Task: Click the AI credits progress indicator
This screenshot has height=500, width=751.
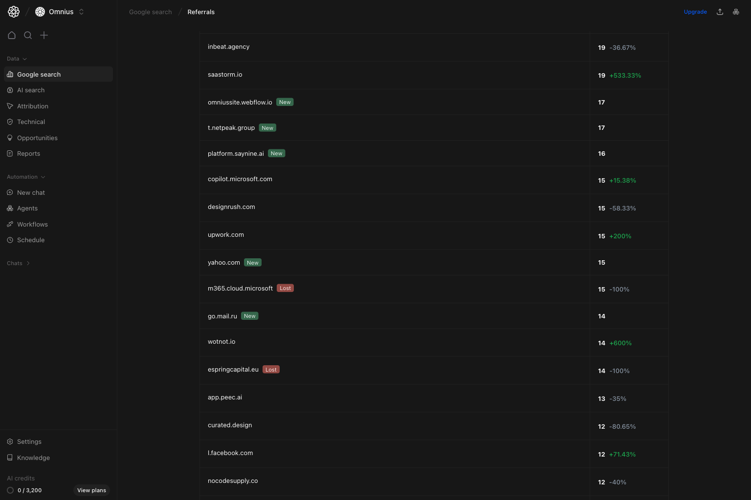Action: [x=10, y=490]
